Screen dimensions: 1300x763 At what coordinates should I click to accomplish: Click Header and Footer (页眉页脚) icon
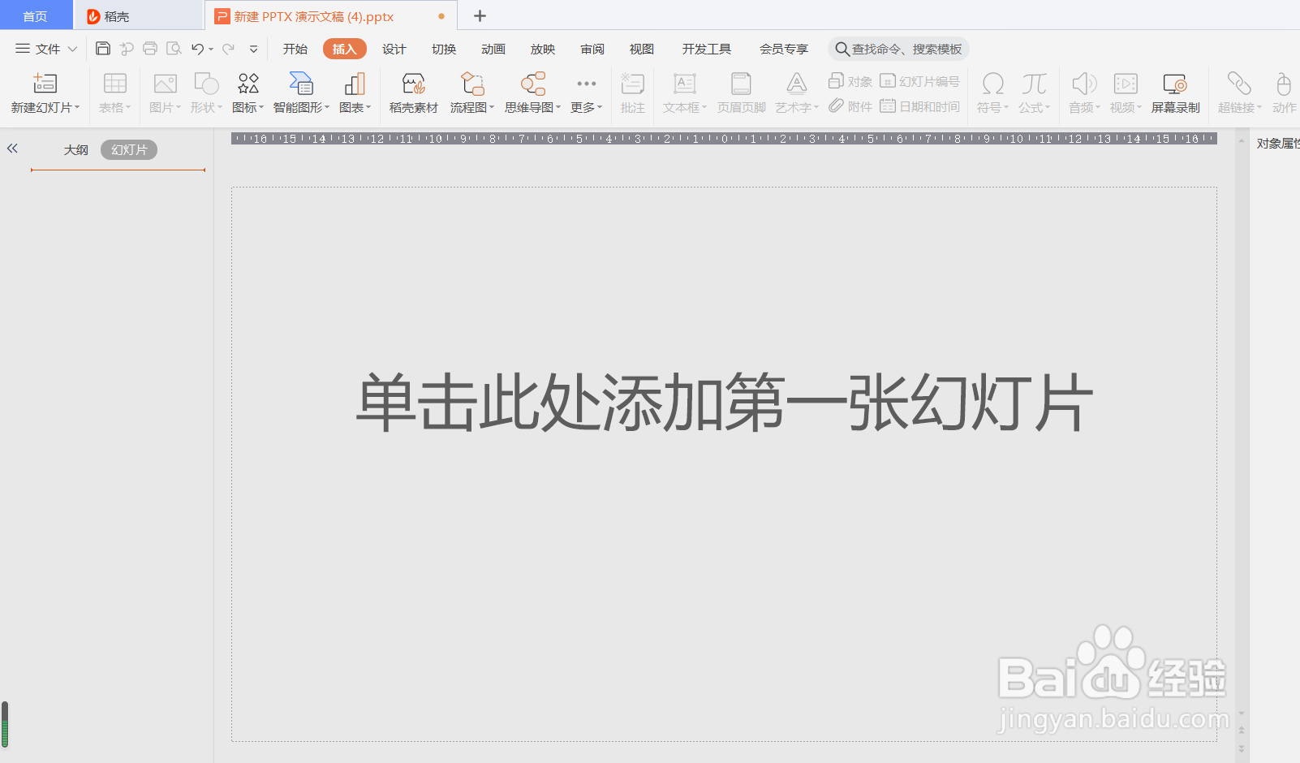tap(741, 84)
